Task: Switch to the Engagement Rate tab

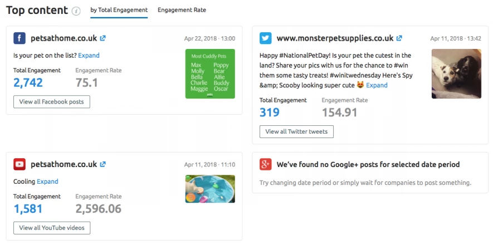Action: pyautogui.click(x=182, y=10)
